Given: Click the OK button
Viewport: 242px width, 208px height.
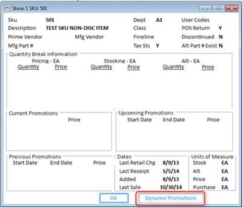Looking at the screenshot, I should click(114, 198).
